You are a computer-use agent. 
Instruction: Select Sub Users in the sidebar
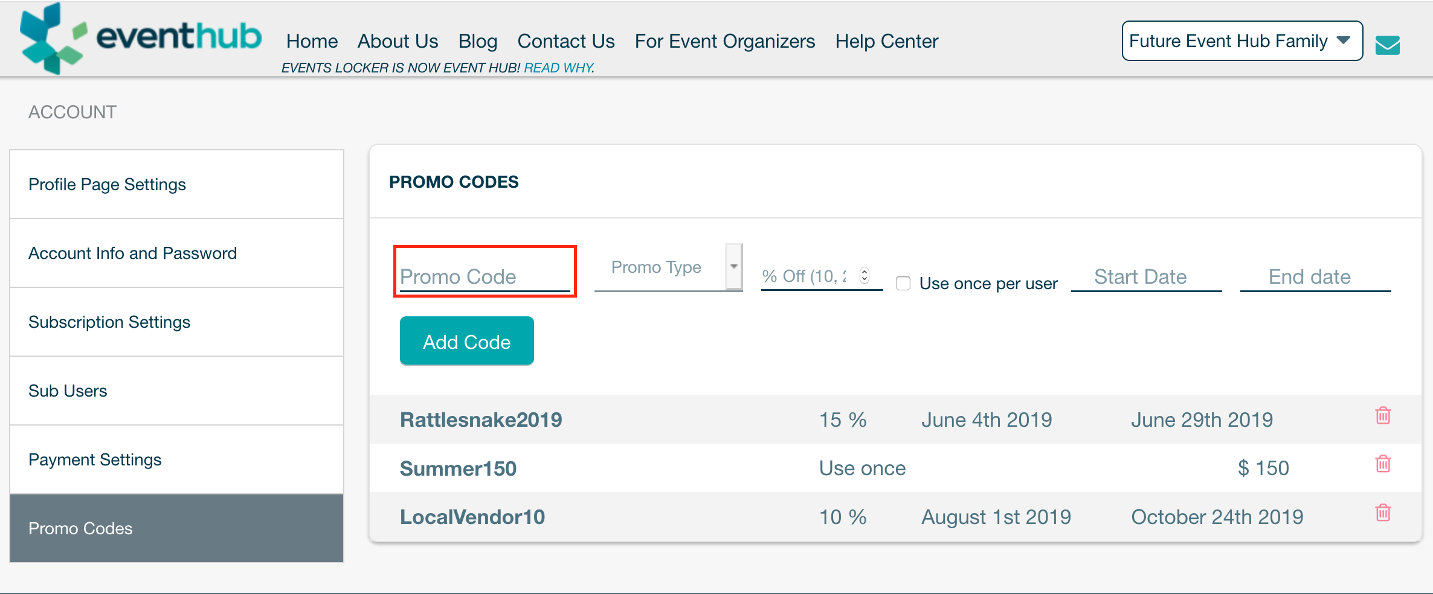pos(68,391)
